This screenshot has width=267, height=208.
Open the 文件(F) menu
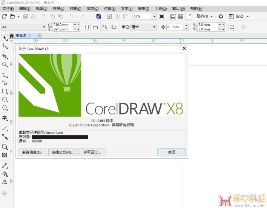point(8,9)
